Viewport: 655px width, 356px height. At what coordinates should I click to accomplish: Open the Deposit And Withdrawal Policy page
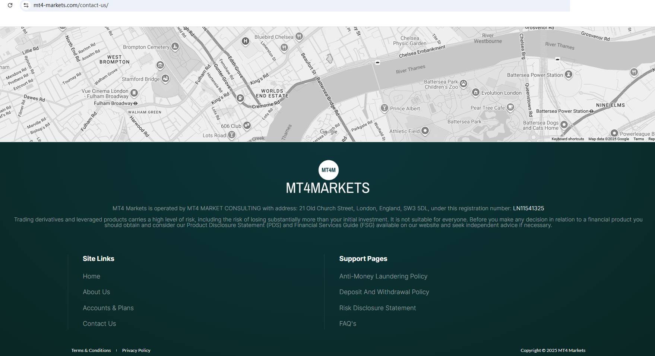384,292
